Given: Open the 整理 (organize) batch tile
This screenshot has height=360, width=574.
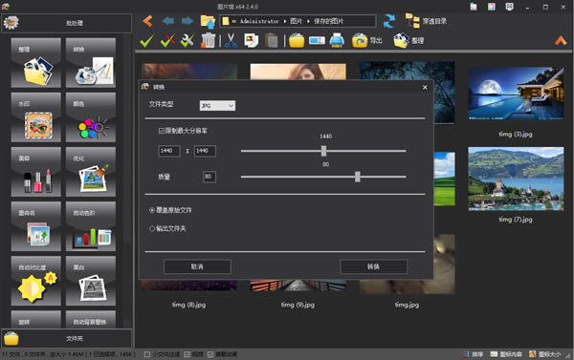Looking at the screenshot, I should click(x=36, y=63).
